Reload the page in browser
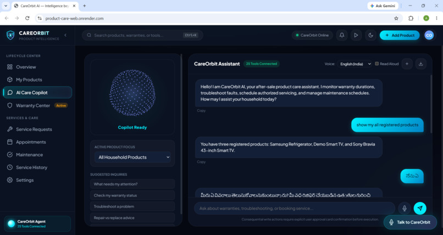Viewport: 443px width, 235px height. [x=27, y=18]
